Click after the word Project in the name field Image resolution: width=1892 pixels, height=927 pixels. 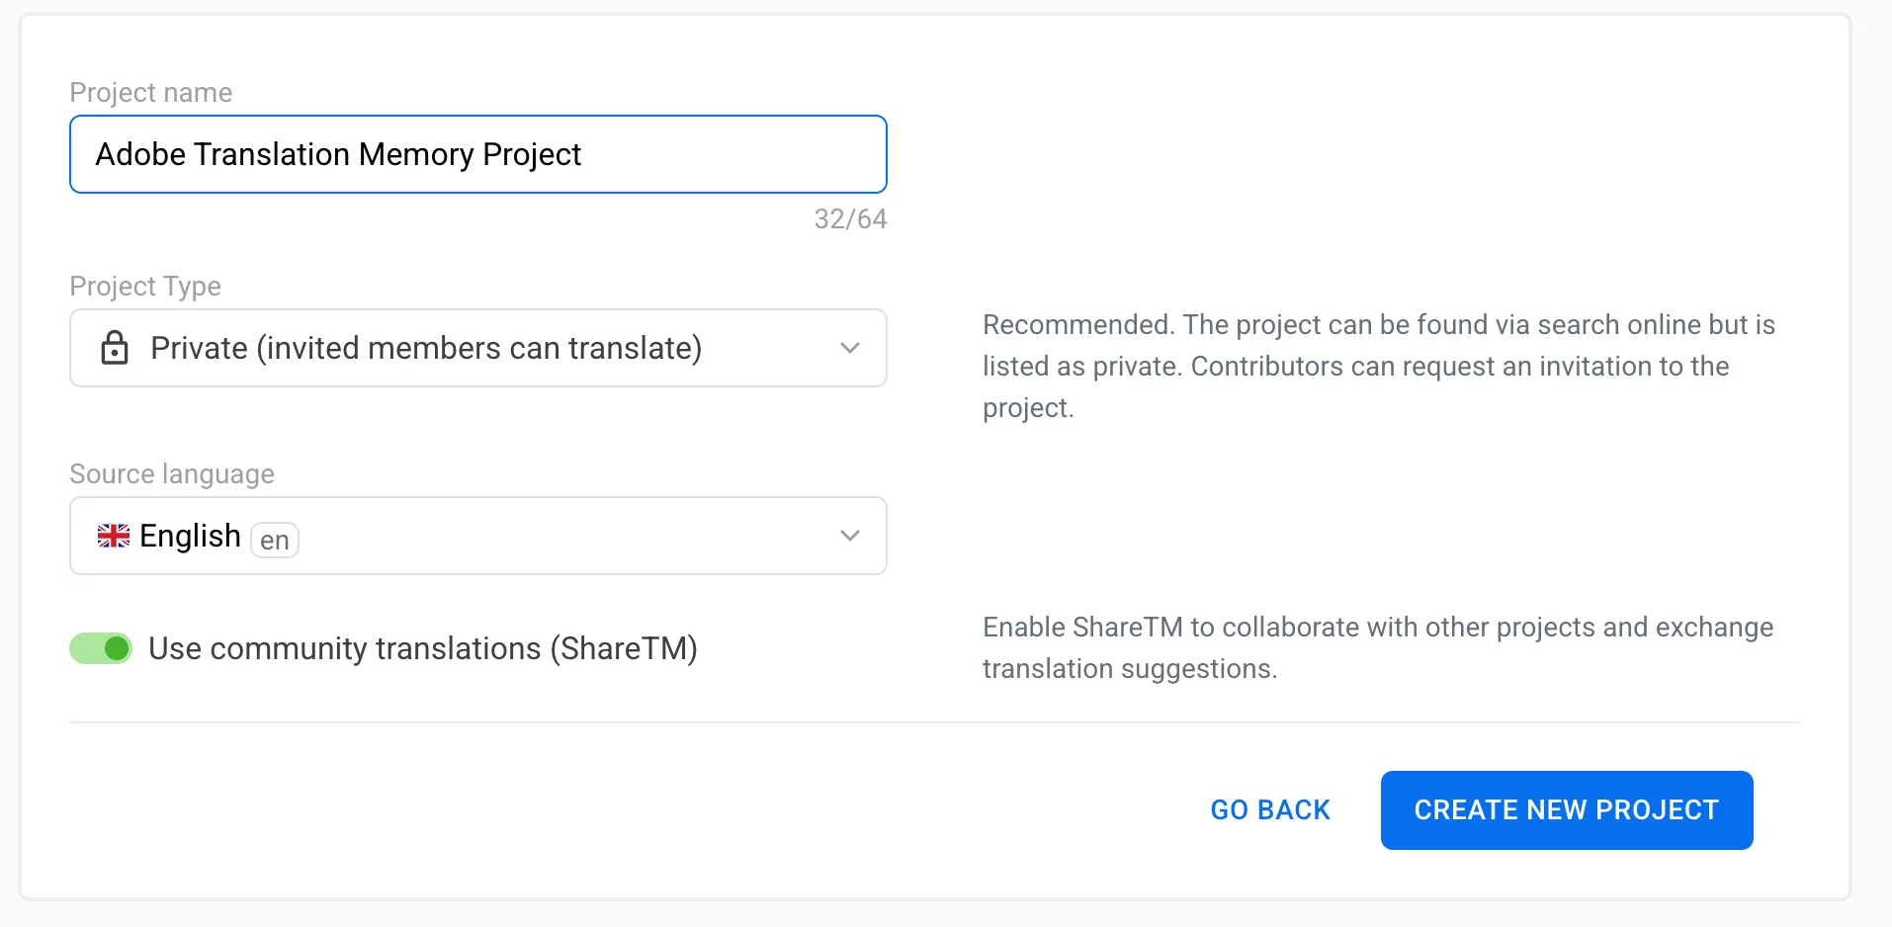[585, 155]
